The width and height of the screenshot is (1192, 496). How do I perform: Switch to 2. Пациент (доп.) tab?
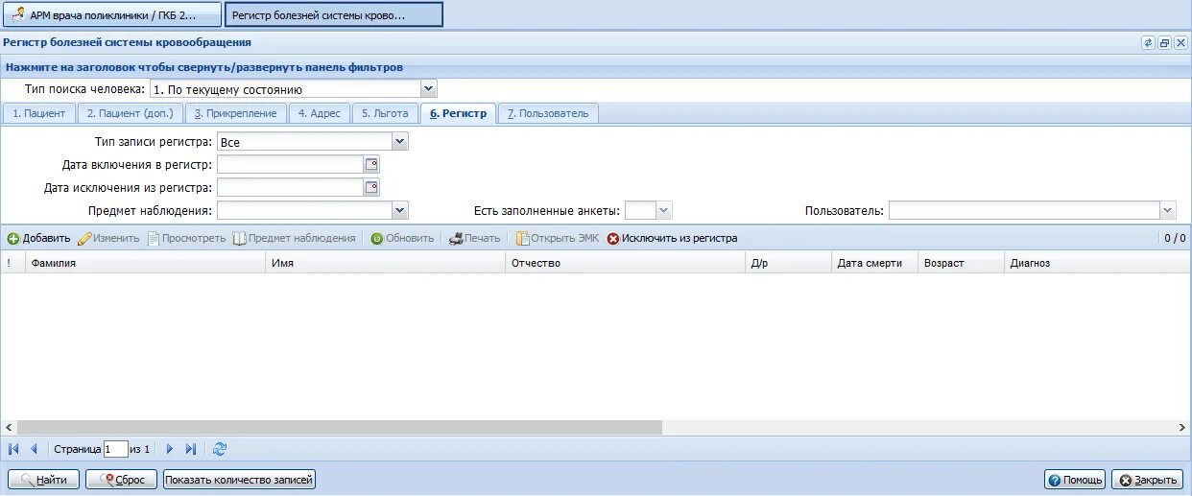tap(130, 113)
